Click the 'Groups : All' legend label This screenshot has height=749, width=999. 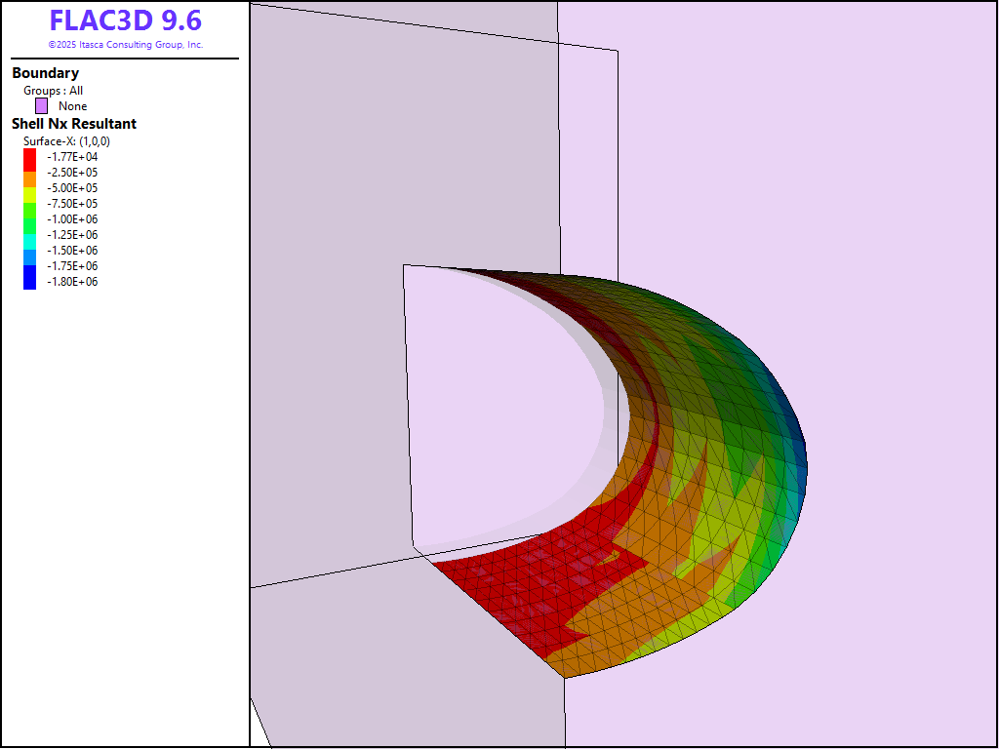[54, 91]
